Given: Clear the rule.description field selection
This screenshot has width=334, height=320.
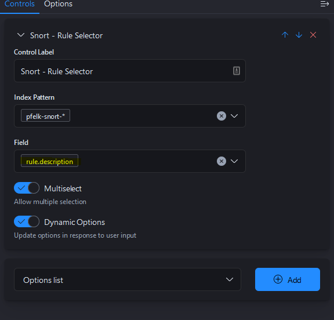Looking at the screenshot, I should (x=222, y=161).
